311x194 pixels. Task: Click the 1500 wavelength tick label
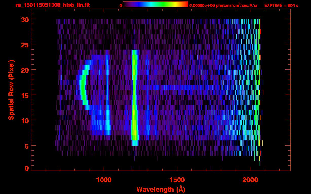click(177, 180)
